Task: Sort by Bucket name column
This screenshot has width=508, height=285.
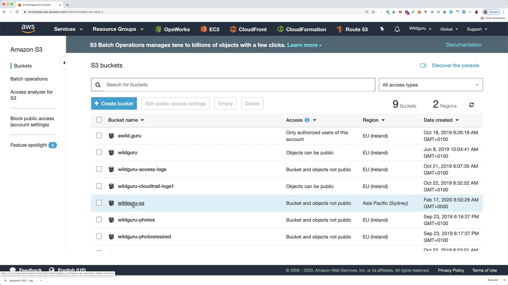Action: (x=126, y=120)
